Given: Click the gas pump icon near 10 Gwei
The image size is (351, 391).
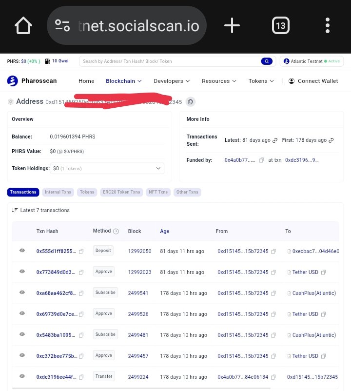Looking at the screenshot, I should pos(47,61).
